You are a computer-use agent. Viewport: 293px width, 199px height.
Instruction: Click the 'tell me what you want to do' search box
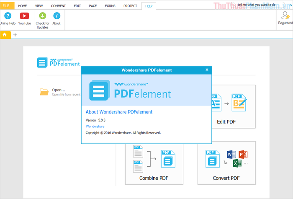[x=257, y=5]
